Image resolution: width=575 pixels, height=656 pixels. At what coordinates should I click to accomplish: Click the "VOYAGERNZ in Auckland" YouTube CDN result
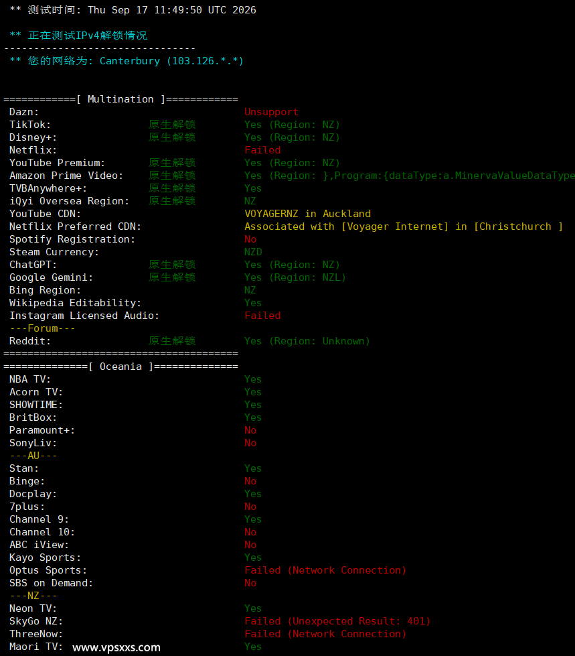307,214
